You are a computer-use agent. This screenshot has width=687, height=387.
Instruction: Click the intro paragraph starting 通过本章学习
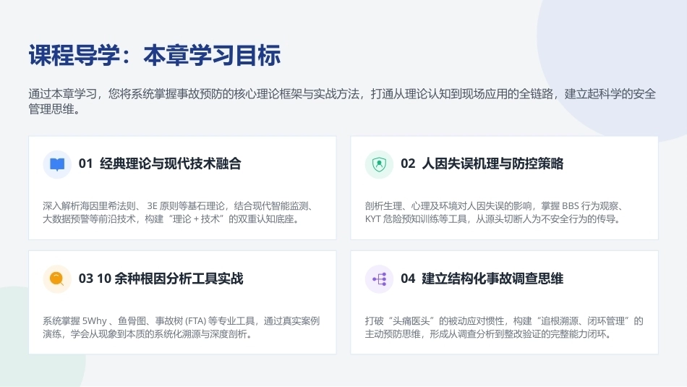pyautogui.click(x=342, y=101)
